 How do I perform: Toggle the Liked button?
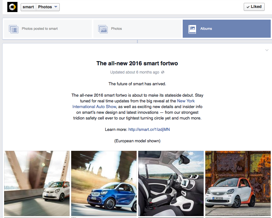pos(254,7)
